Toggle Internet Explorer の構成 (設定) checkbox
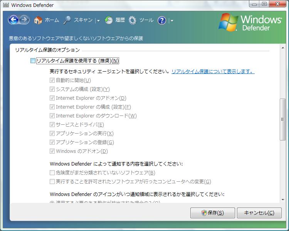This screenshot has width=289, height=231. pyautogui.click(x=52, y=107)
